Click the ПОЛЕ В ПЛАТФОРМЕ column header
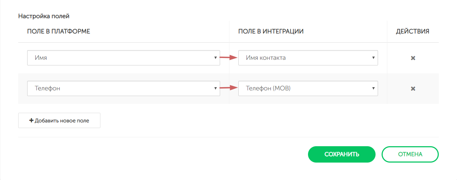The height and width of the screenshot is (180, 457). 59,31
